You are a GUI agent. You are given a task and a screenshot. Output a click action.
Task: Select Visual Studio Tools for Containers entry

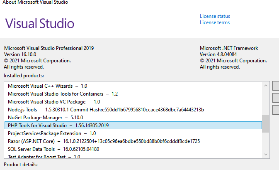click(x=63, y=94)
